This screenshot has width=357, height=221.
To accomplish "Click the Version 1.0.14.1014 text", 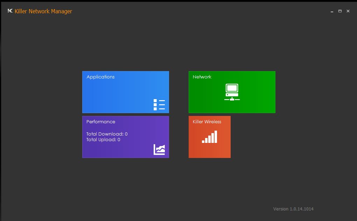I will click(293, 209).
